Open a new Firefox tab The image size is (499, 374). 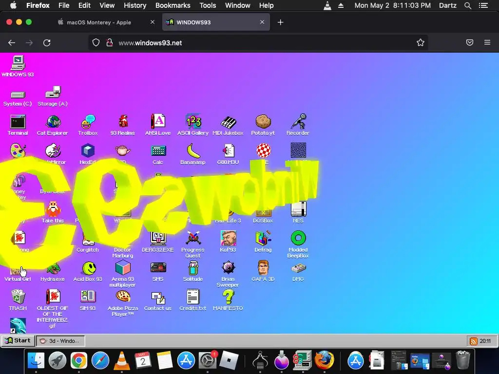coord(280,22)
